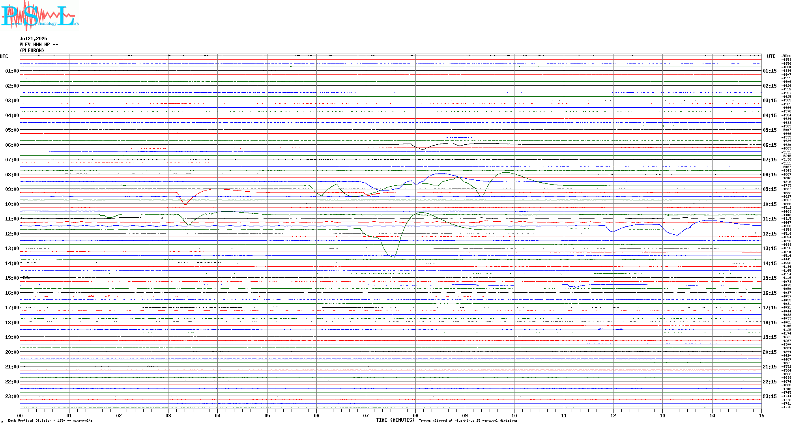Click minute tick label 06 on bottom axis
This screenshot has width=793, height=426.
click(x=316, y=415)
